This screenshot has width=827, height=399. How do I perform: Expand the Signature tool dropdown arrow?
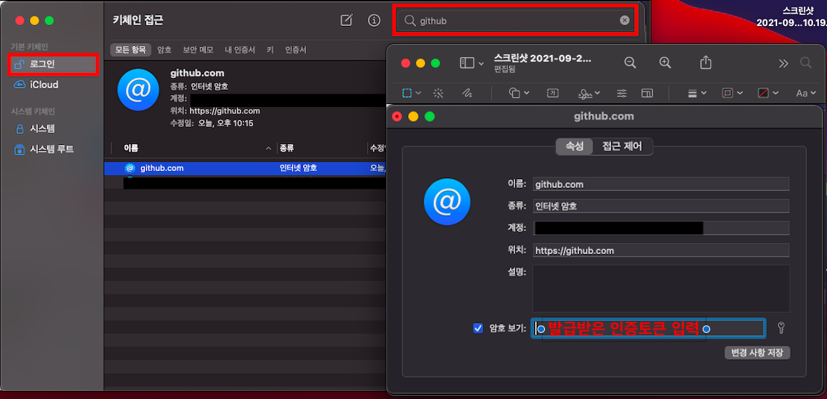[x=598, y=93]
